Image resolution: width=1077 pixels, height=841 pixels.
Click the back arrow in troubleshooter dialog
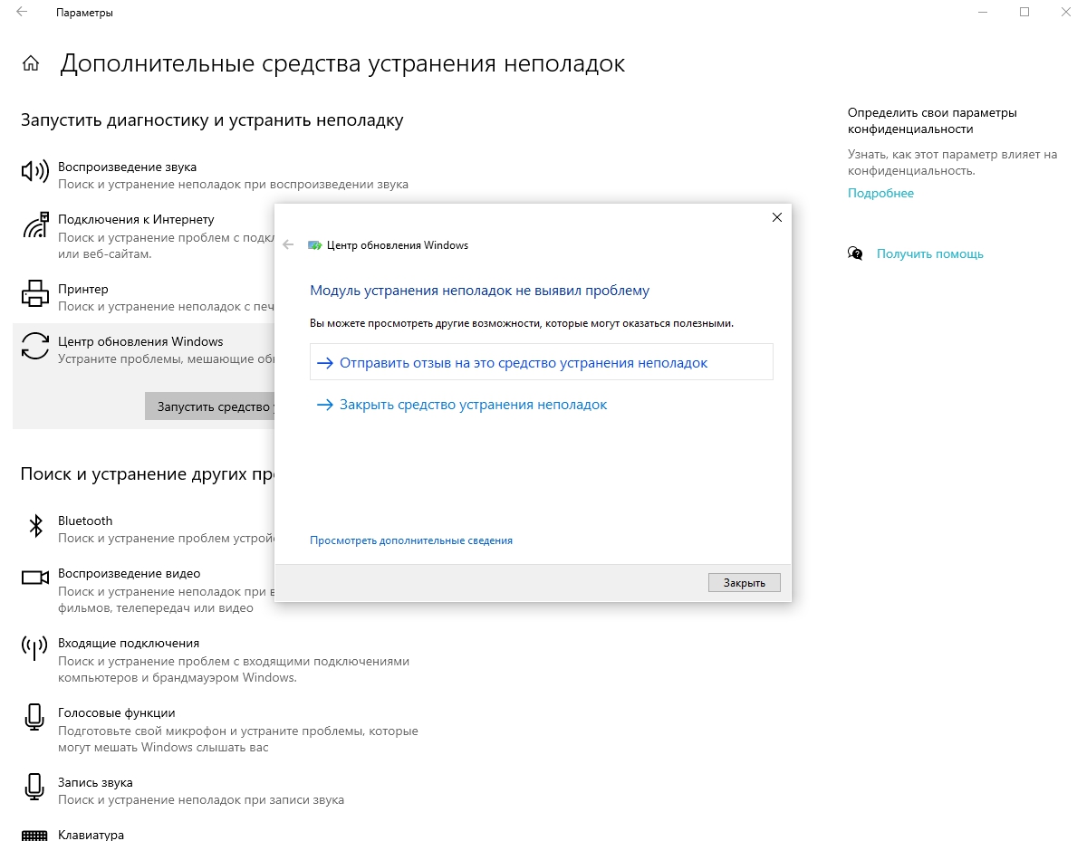point(288,244)
